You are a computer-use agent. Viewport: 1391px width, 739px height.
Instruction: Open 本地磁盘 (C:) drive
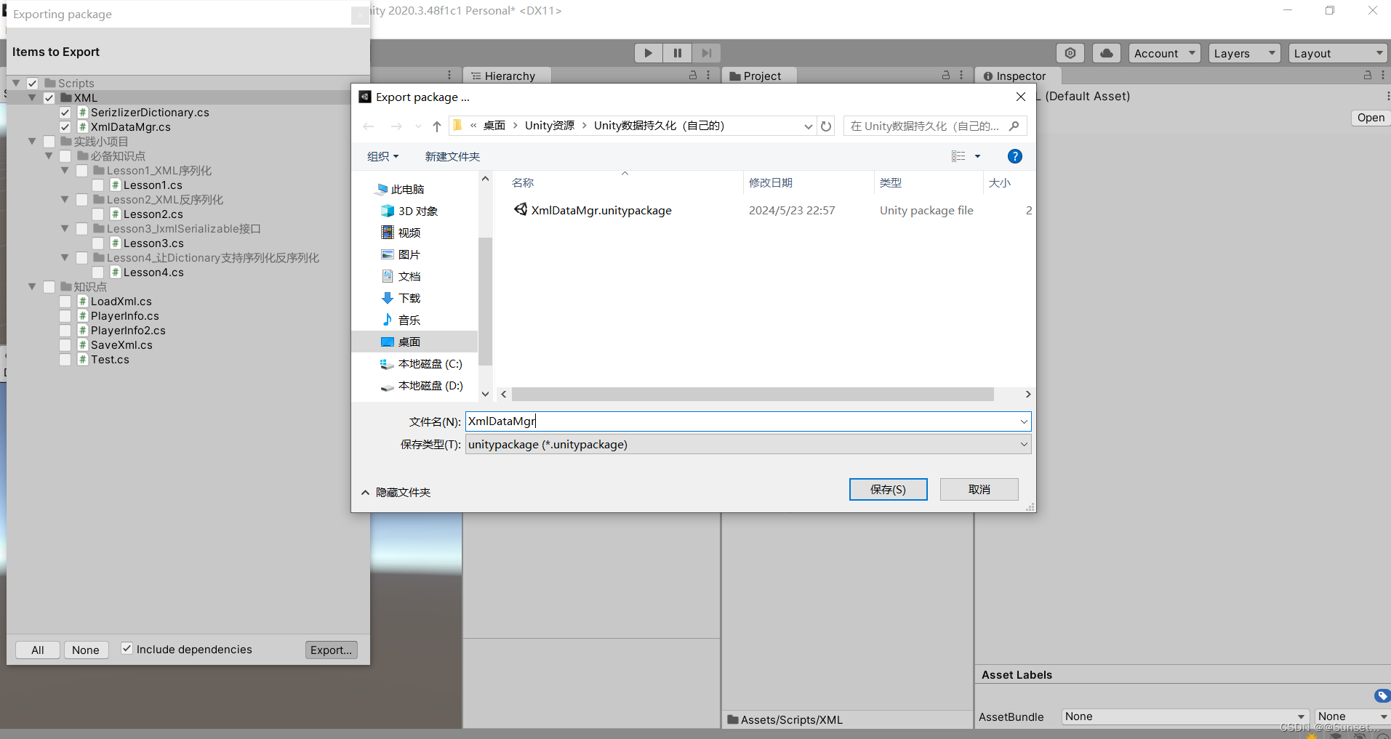coord(421,364)
